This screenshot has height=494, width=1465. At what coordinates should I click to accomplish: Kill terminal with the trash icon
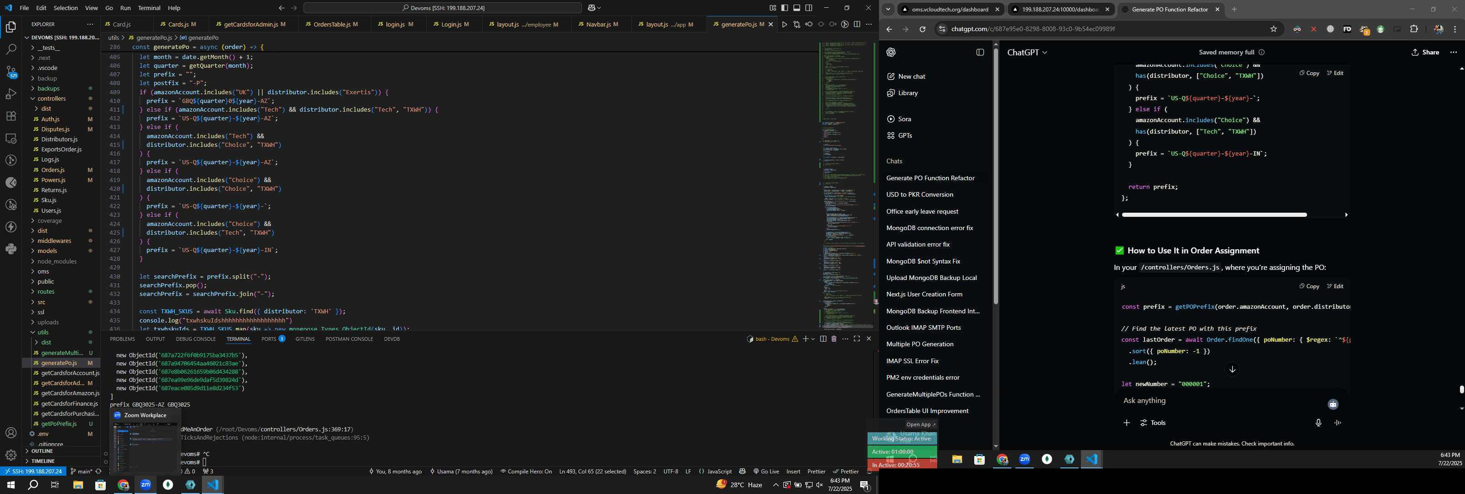[x=834, y=339]
